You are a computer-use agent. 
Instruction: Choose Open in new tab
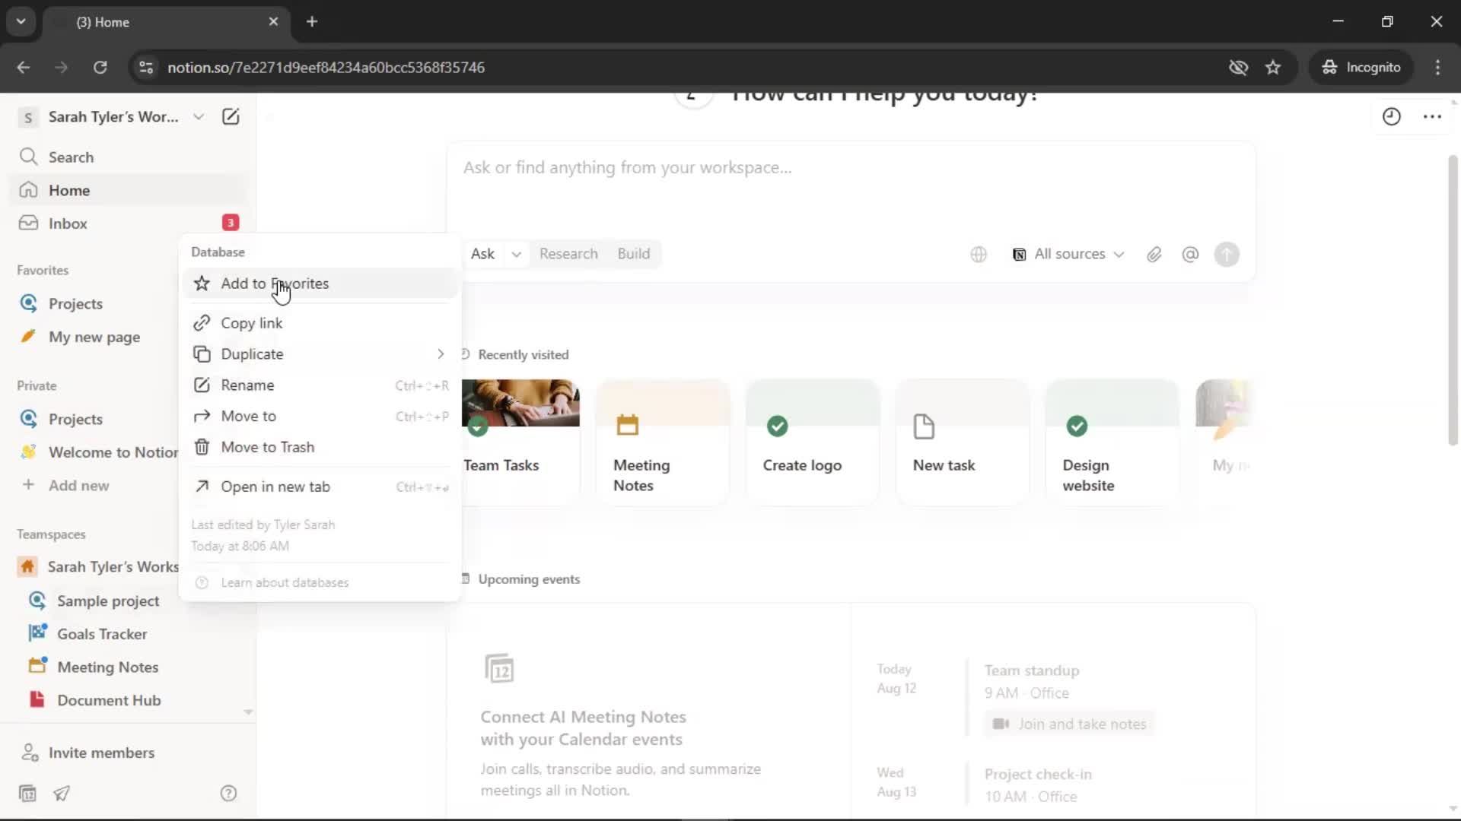point(320,487)
